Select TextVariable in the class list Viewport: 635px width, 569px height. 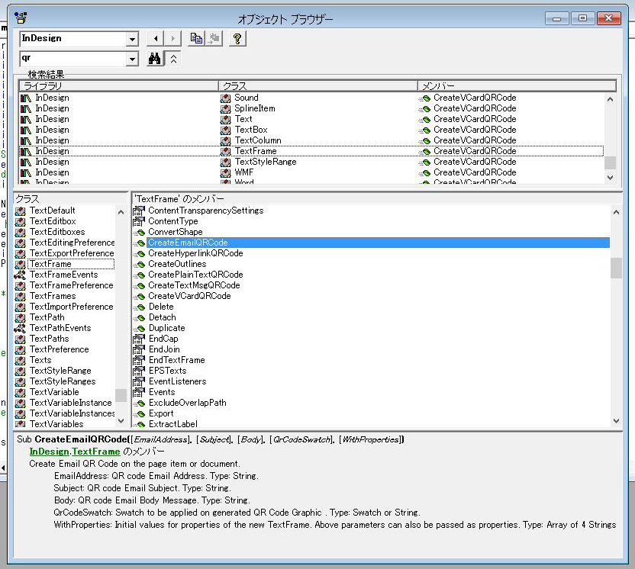[54, 392]
